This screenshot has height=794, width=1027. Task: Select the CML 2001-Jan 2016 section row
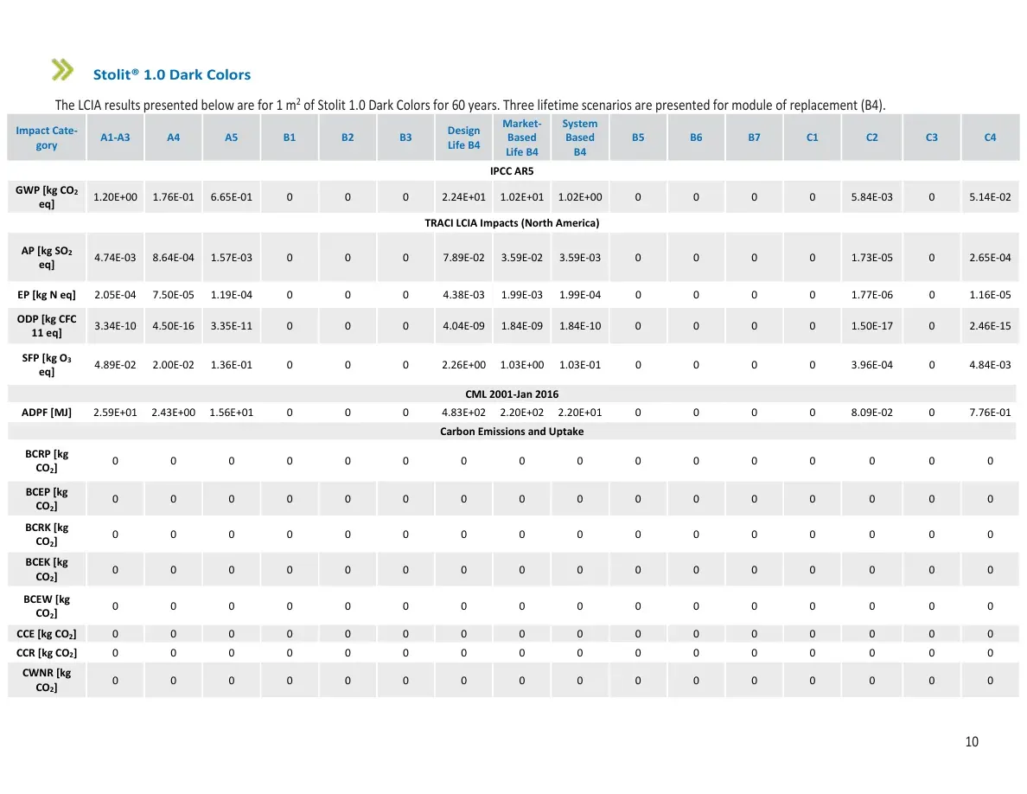512,394
